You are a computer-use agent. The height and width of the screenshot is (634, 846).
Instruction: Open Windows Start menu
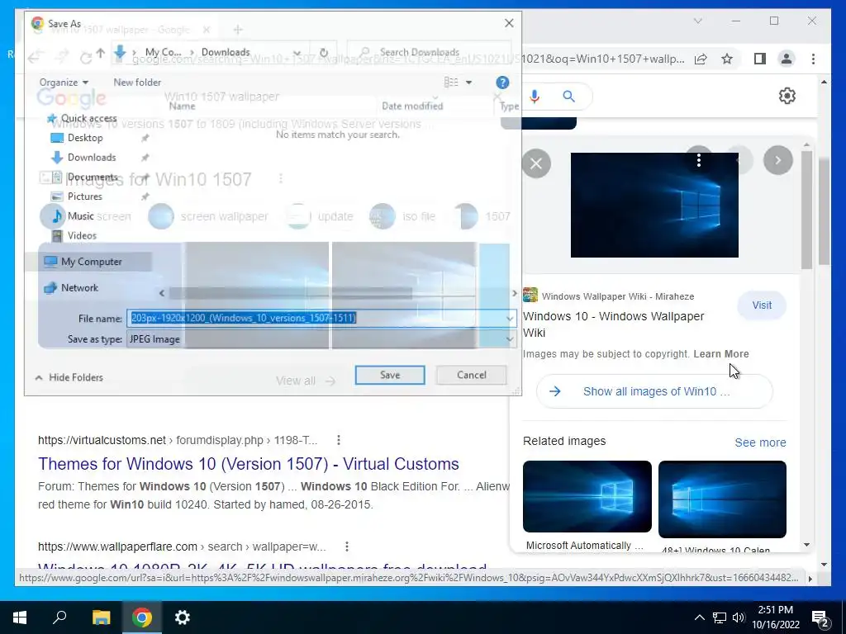(x=20, y=617)
